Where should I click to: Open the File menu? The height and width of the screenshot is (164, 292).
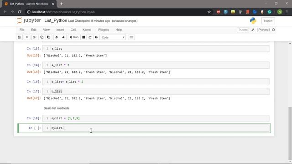pyautogui.click(x=22, y=30)
